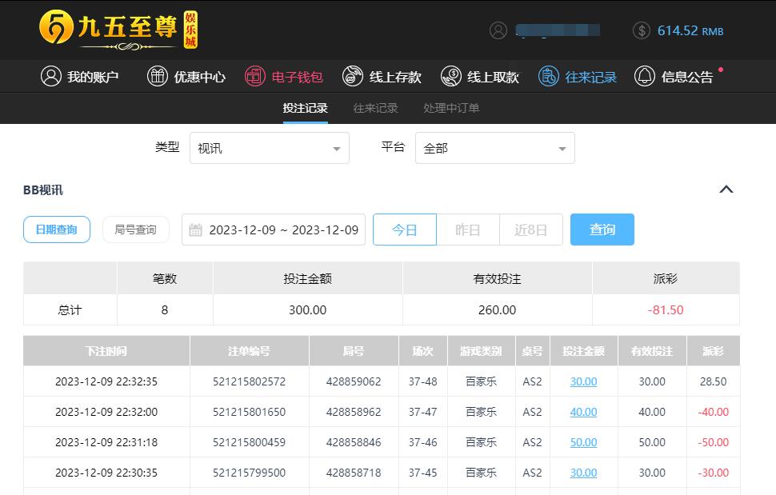Viewport: 776px width, 495px height.
Task: Open 信息公告 menu
Action: point(674,77)
